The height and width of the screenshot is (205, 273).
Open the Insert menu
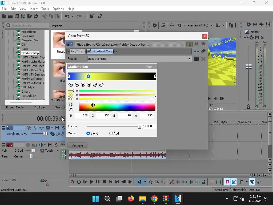tap(34, 9)
